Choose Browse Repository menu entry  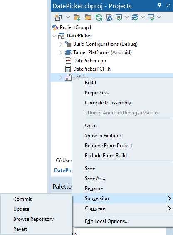point(33,219)
